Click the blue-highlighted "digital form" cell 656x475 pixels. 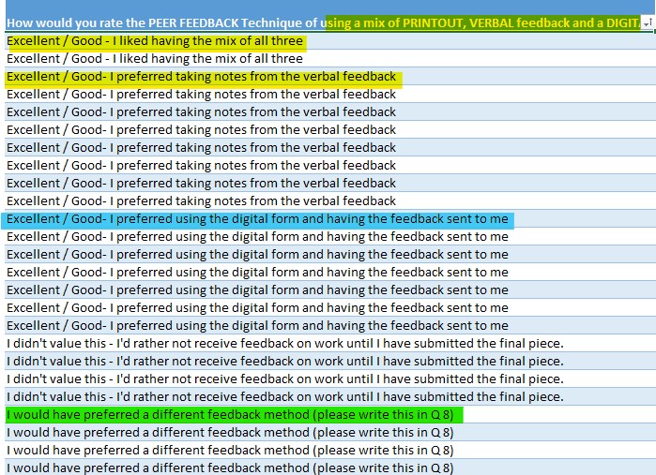click(x=257, y=219)
